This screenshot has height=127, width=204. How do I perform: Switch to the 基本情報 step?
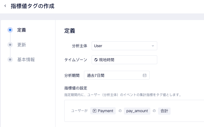(x=26, y=60)
